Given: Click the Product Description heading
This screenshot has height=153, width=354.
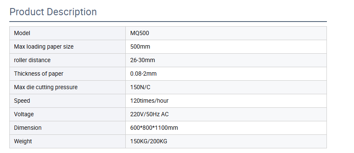Looking at the screenshot, I should 53,12.
